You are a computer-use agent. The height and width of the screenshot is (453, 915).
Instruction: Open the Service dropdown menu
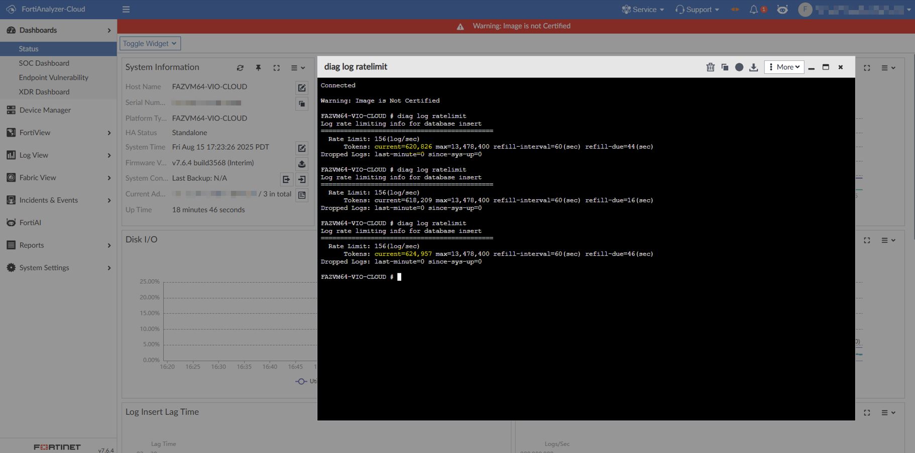[643, 10]
